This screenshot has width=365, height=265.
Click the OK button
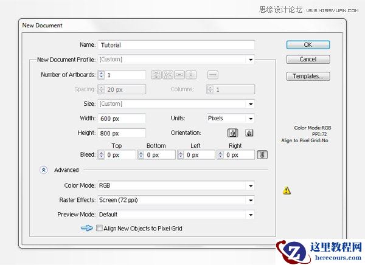[308, 44]
